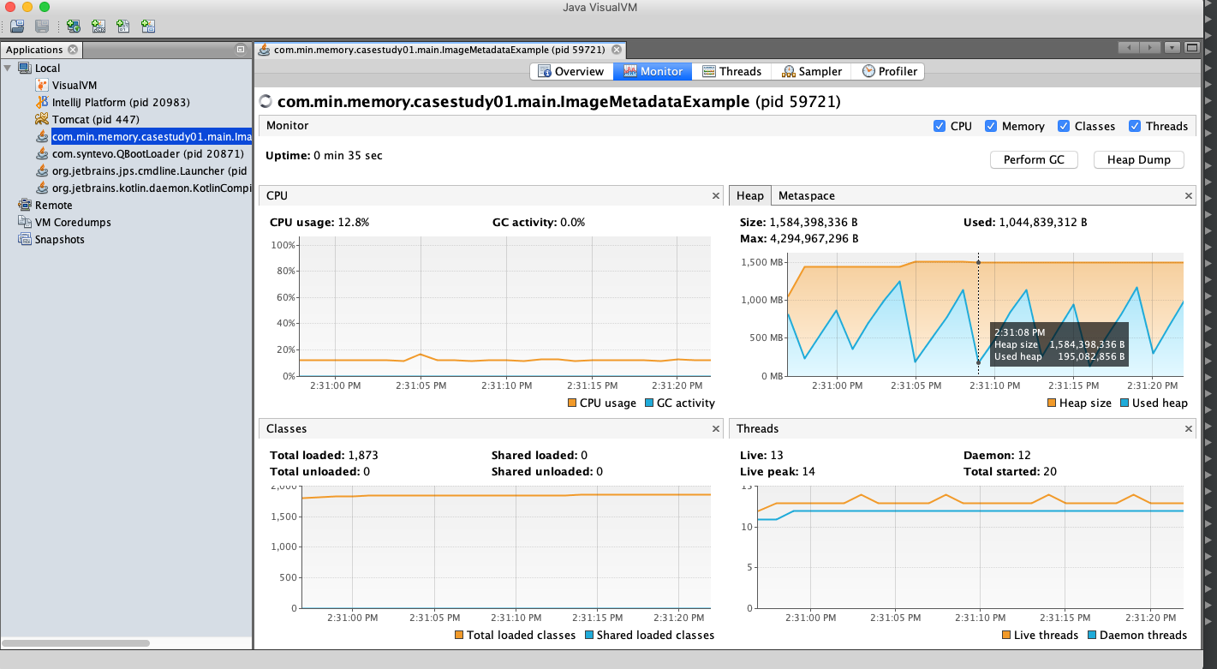Select the Add VM Coredump icon
Screen dimensions: 1217x669
122,26
